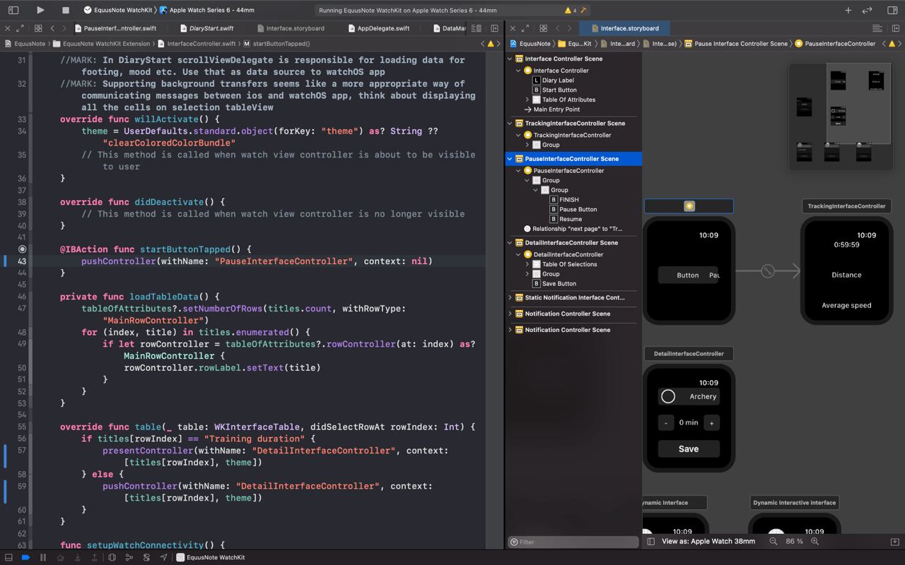Viewport: 905px width, 565px height.
Task: Click the plus stepper button on canvas
Action: (711, 422)
